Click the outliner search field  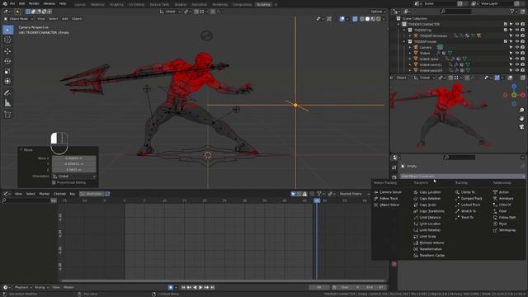click(x=455, y=12)
